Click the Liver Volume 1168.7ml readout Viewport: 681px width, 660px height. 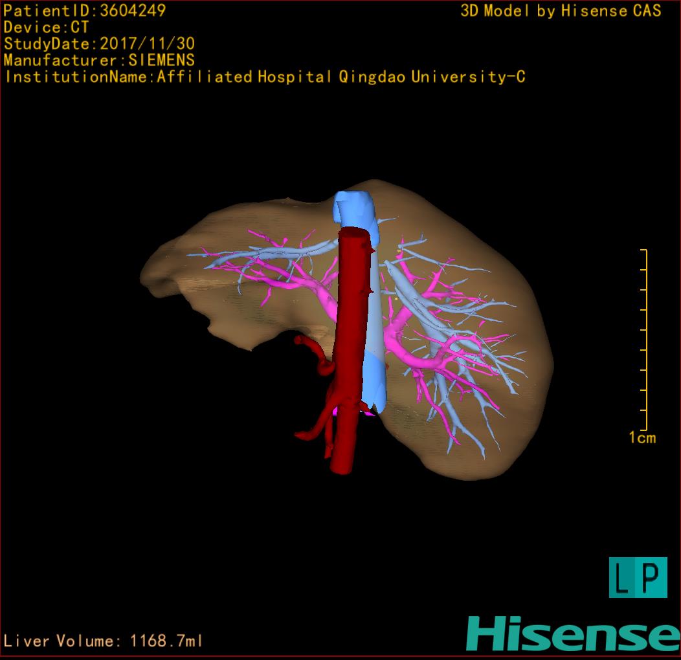[x=104, y=641]
